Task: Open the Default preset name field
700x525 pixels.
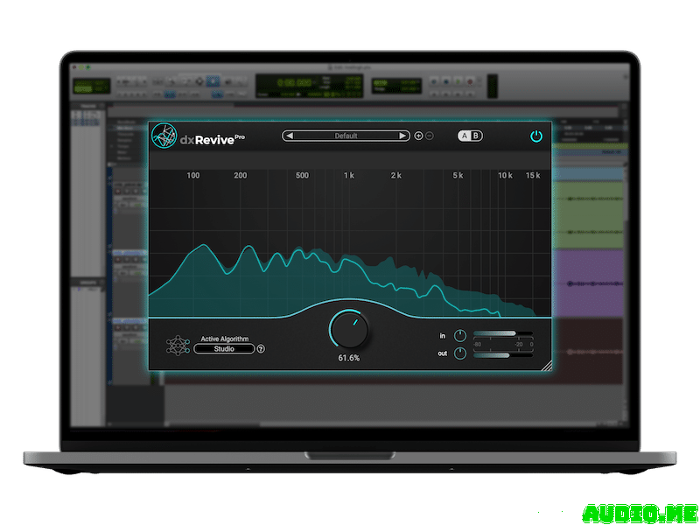Action: tap(346, 136)
